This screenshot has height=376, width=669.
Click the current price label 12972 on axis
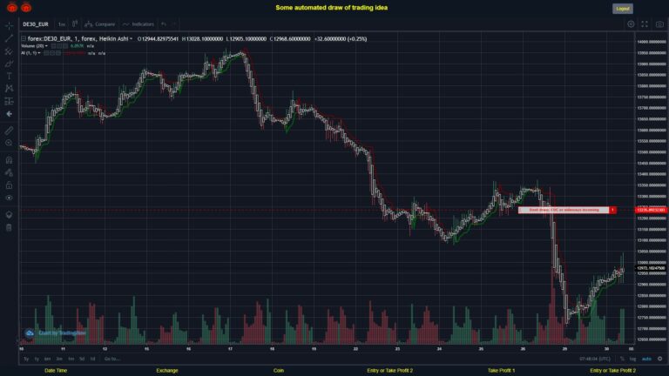pos(651,268)
